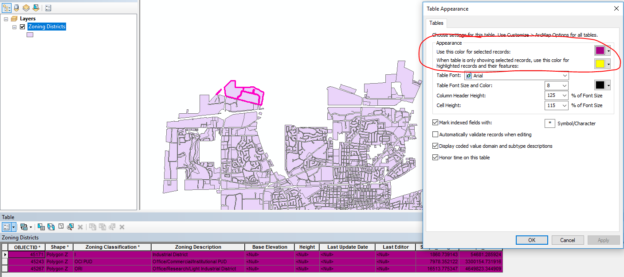Select the Tables tab
This screenshot has height=277, width=624.
(436, 23)
